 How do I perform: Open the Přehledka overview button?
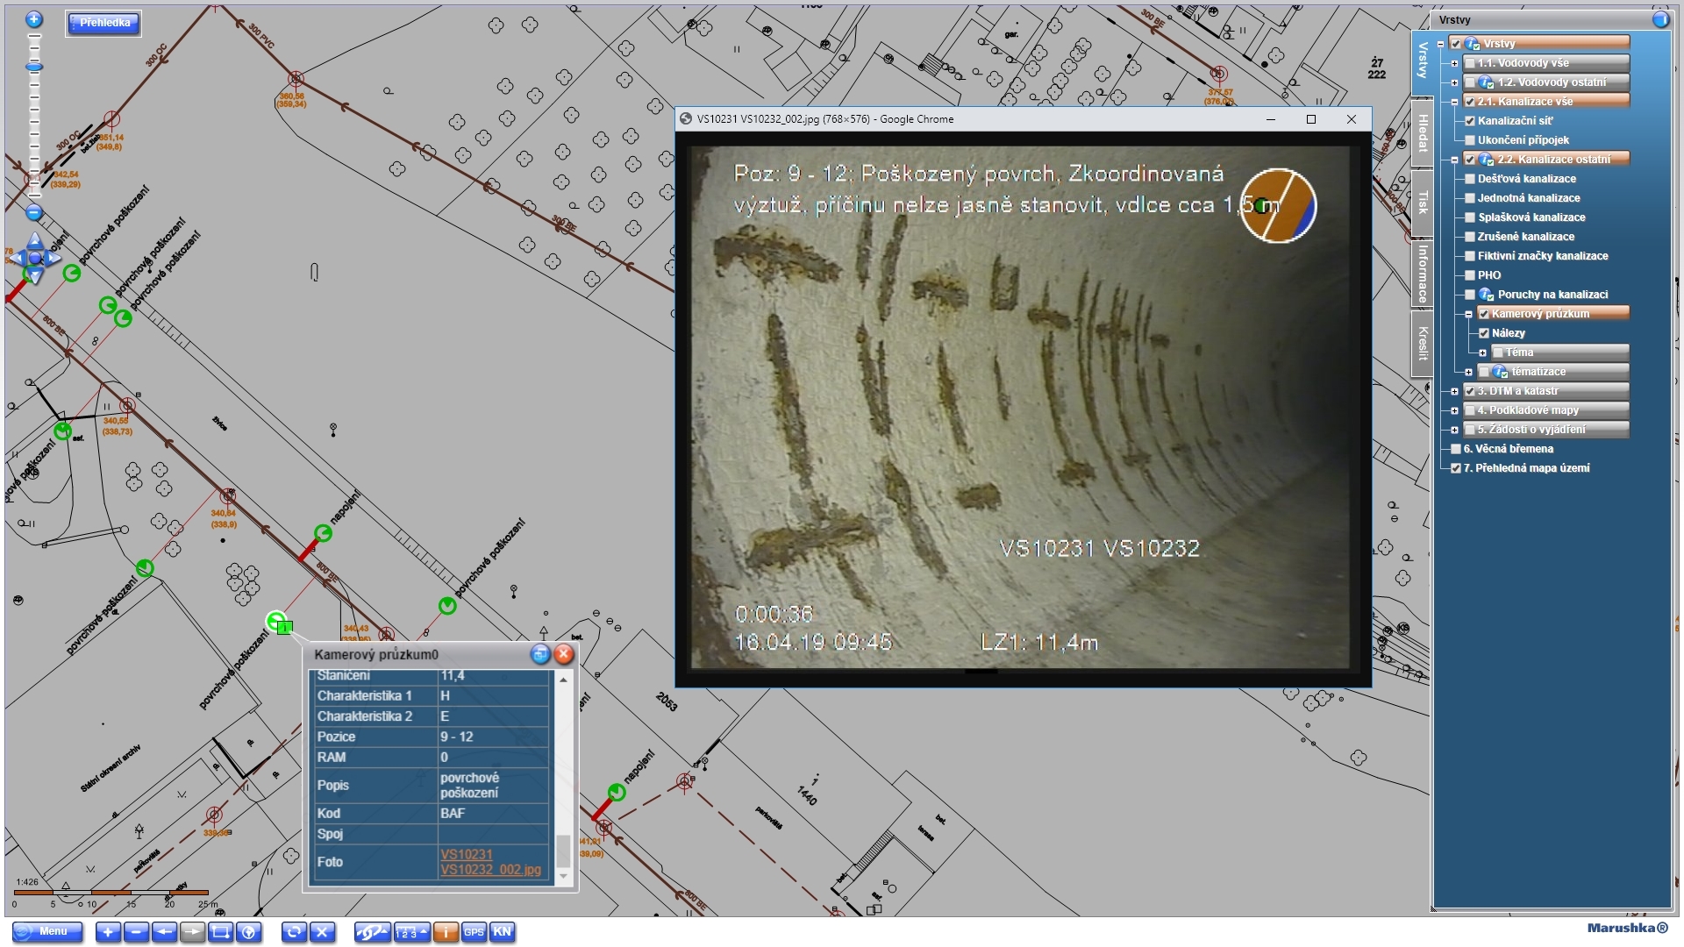(104, 23)
